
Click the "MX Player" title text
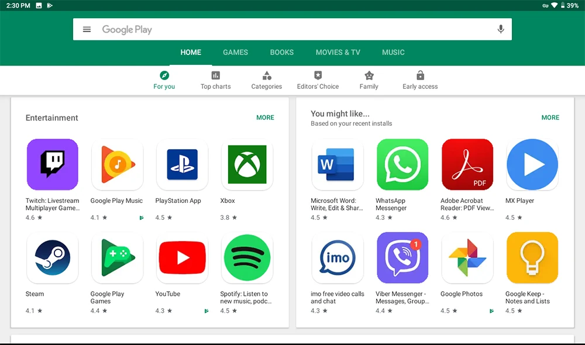click(x=519, y=201)
